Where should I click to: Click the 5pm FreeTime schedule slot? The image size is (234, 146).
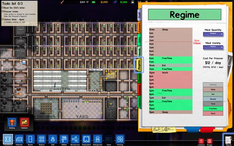171,91
